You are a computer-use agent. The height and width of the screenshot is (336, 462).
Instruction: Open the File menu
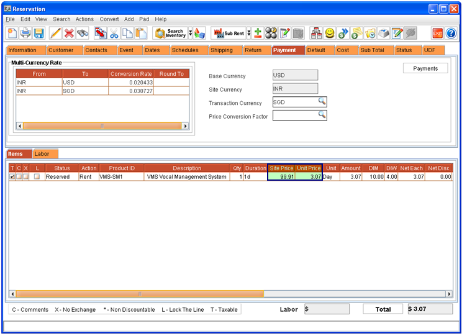click(x=10, y=19)
